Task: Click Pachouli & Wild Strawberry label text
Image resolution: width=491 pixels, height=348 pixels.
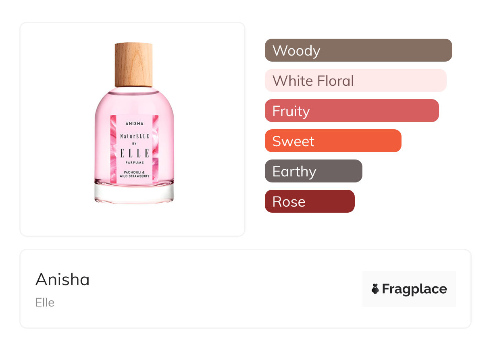Action: pos(135,174)
